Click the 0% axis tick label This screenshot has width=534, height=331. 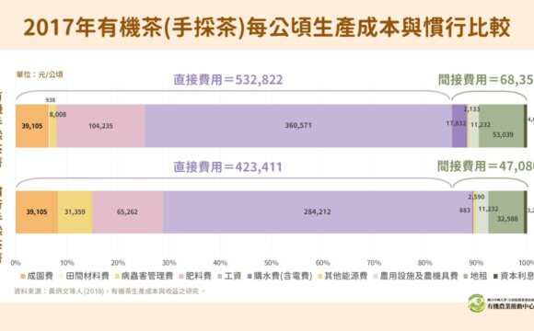pos(16,263)
